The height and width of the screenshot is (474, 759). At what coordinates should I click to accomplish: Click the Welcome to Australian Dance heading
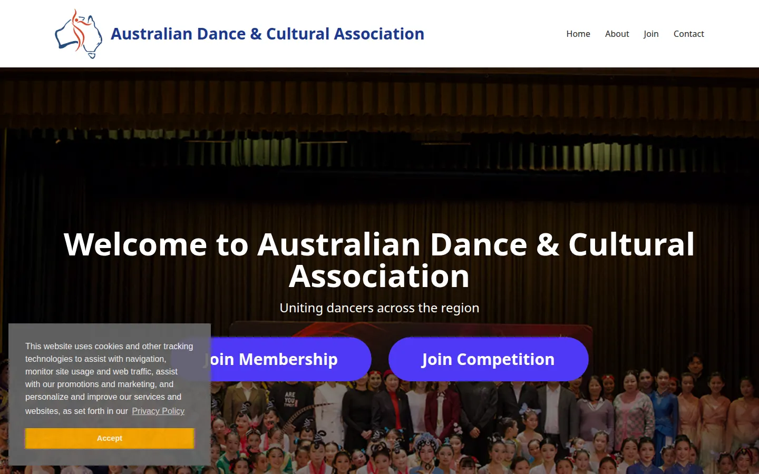pyautogui.click(x=379, y=260)
